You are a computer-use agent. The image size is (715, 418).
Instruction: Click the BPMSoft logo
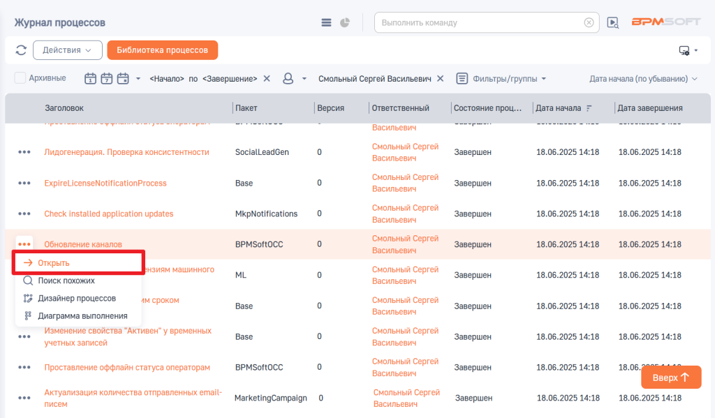point(665,22)
